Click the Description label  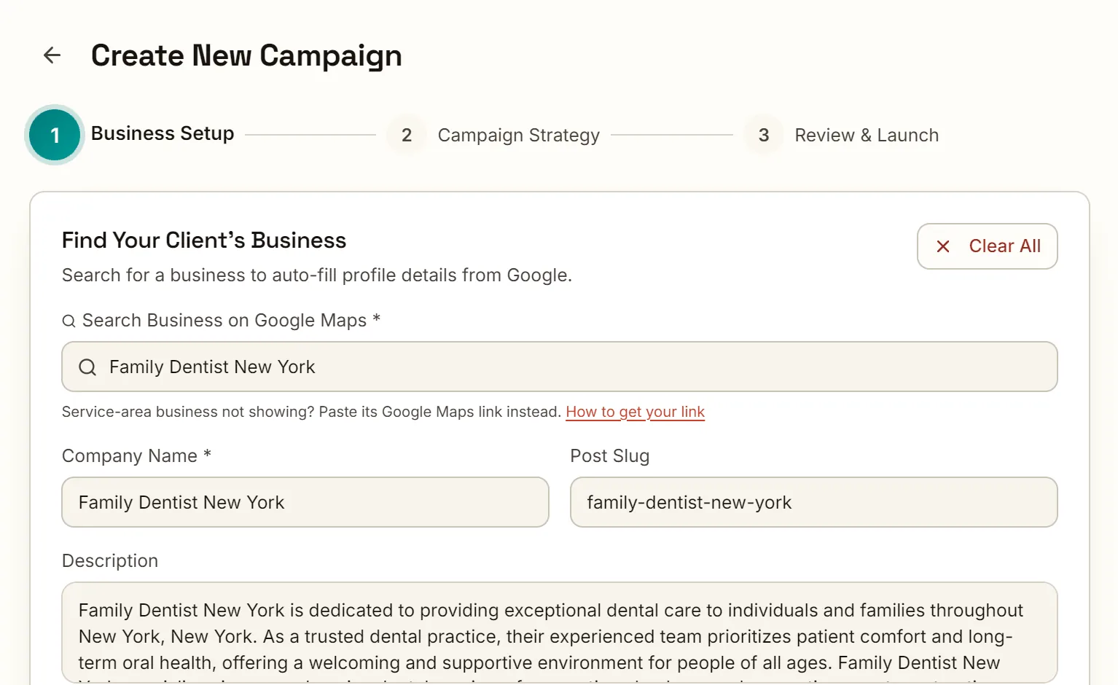point(110,561)
